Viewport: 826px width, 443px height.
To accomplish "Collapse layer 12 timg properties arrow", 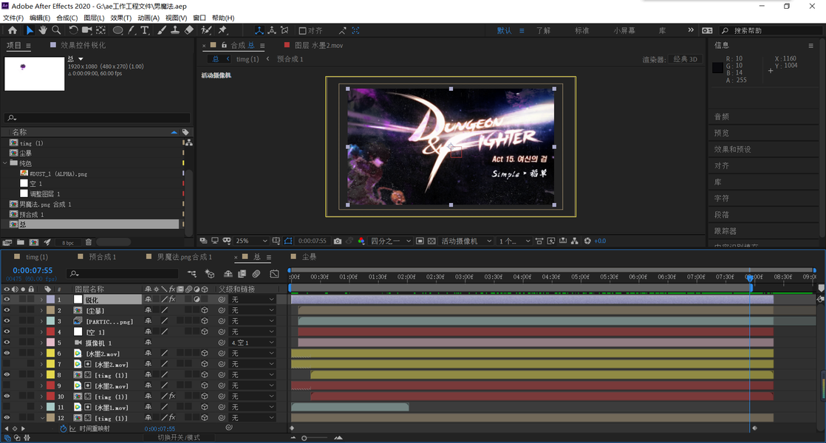I will pos(41,418).
